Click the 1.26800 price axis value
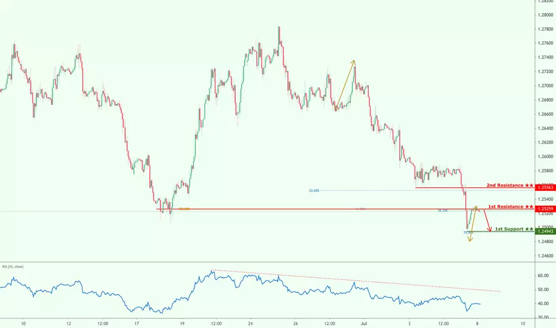The height and width of the screenshot is (328, 556). (x=545, y=100)
